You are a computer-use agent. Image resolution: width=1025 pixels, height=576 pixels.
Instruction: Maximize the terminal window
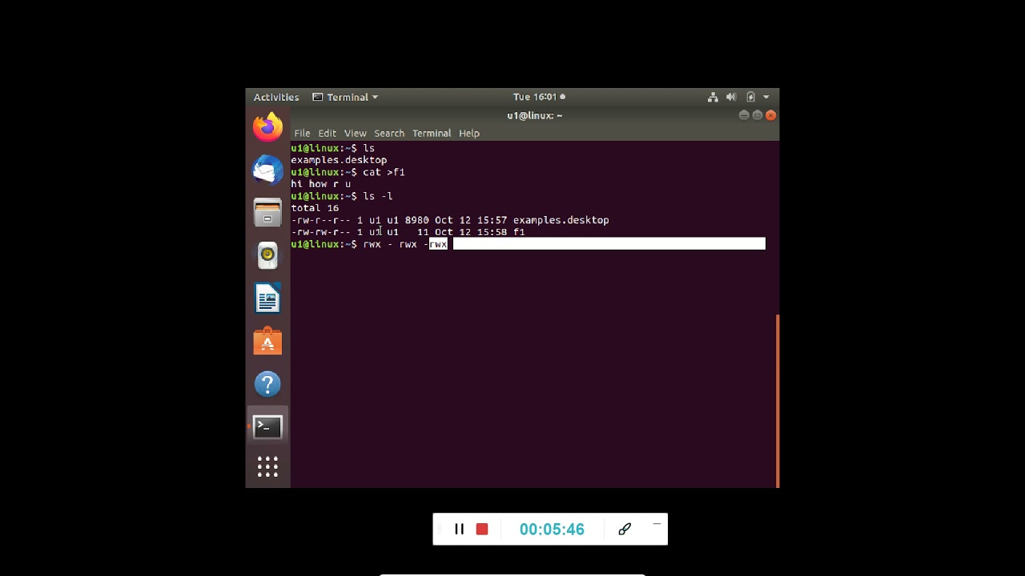click(x=758, y=115)
